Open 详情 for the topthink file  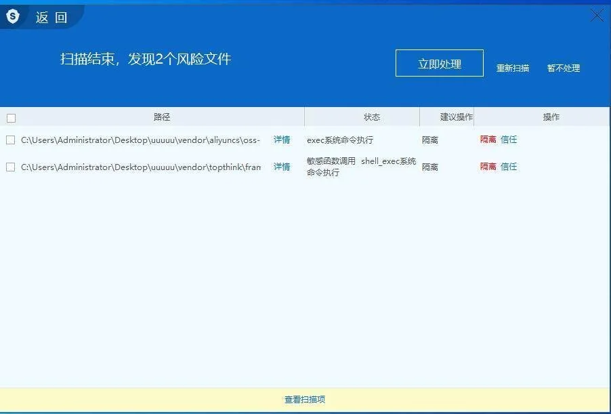pos(282,167)
